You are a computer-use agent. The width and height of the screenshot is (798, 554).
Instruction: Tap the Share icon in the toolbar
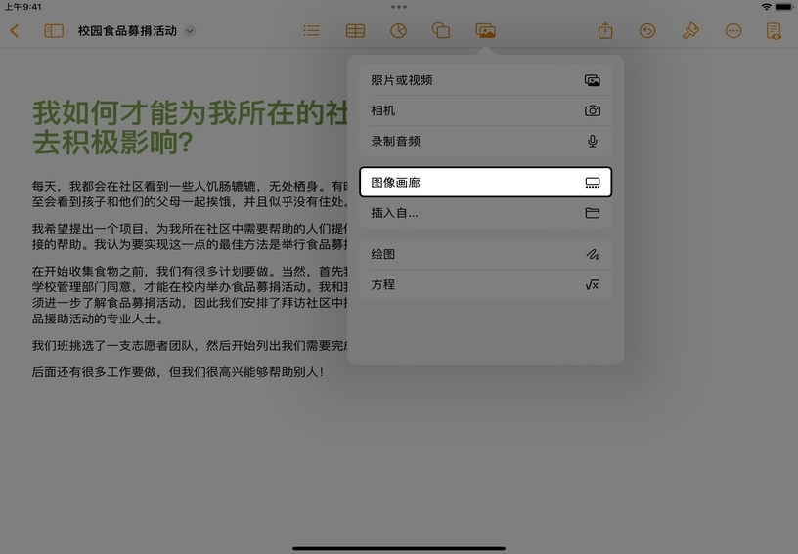click(605, 31)
